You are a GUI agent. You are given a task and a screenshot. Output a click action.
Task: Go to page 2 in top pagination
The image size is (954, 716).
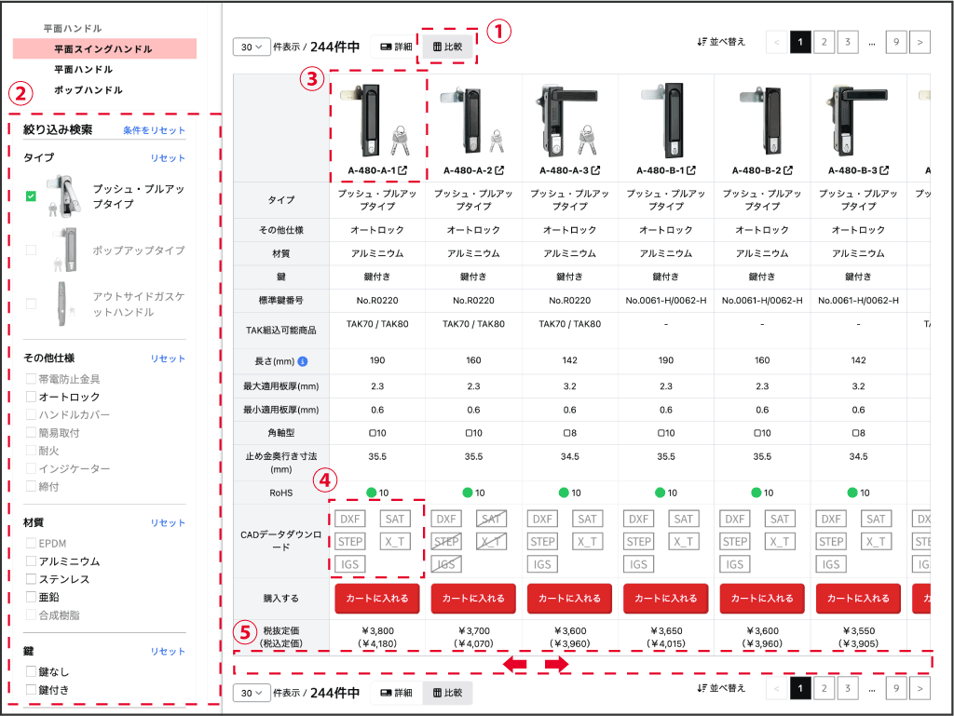tap(824, 42)
